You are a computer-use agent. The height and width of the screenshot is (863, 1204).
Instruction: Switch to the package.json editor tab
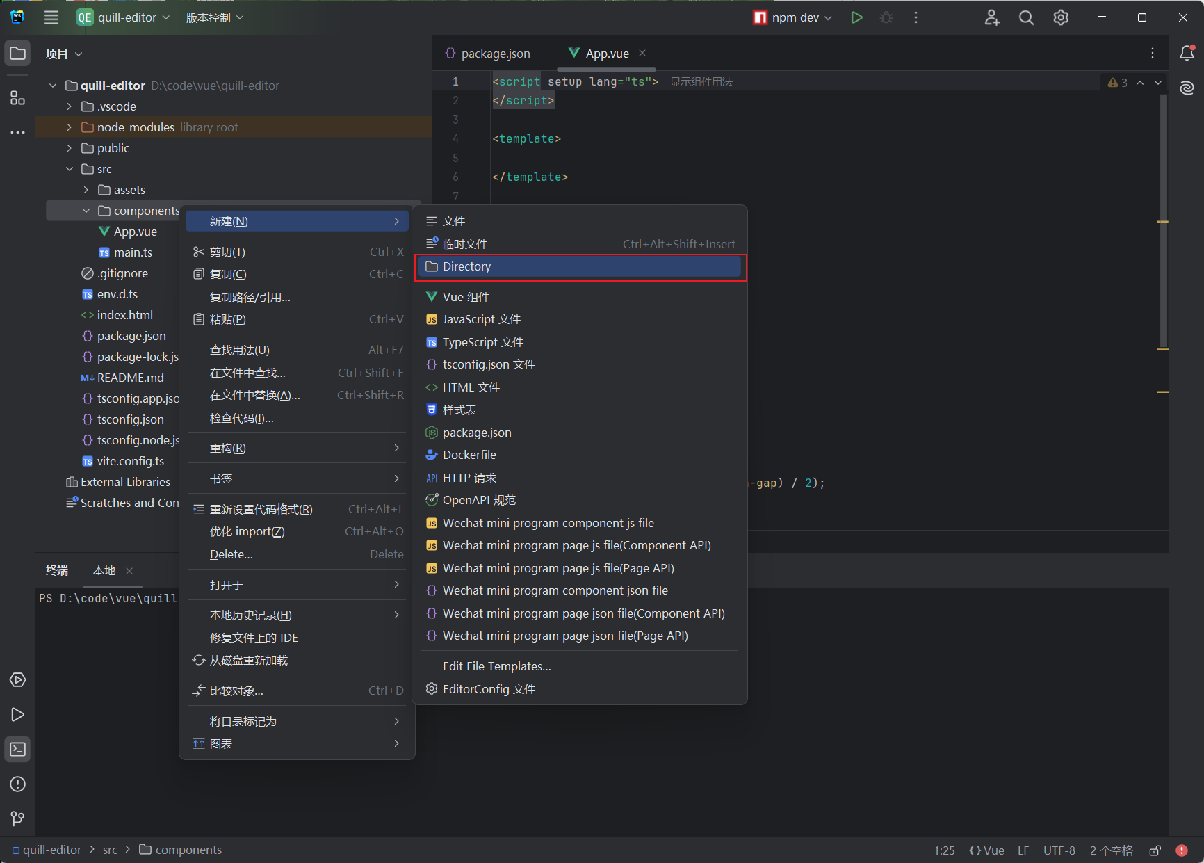pyautogui.click(x=487, y=54)
